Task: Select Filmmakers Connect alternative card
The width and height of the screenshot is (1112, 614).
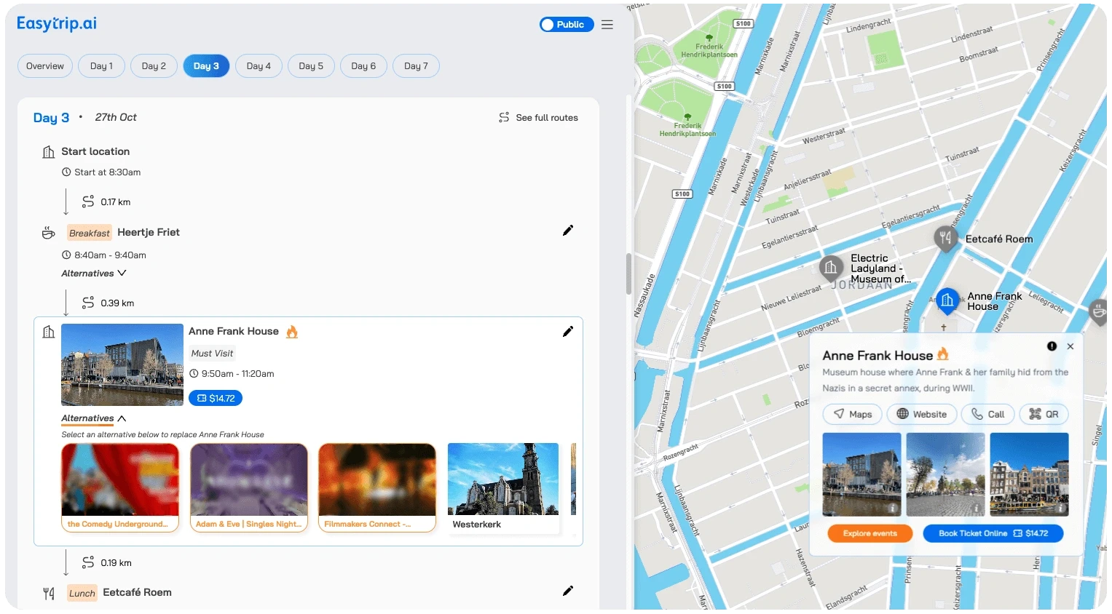Action: pyautogui.click(x=377, y=487)
